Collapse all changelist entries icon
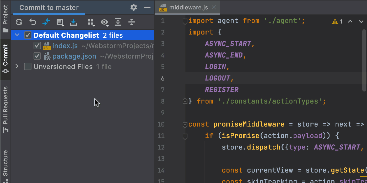The height and width of the screenshot is (183, 367). (x=131, y=22)
